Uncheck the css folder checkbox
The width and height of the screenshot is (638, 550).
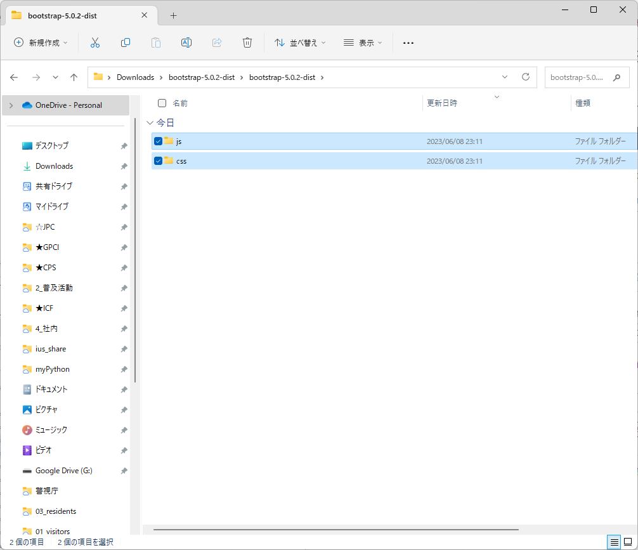pos(159,160)
